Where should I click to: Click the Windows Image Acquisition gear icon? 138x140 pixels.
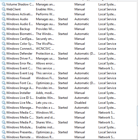coord(4,88)
